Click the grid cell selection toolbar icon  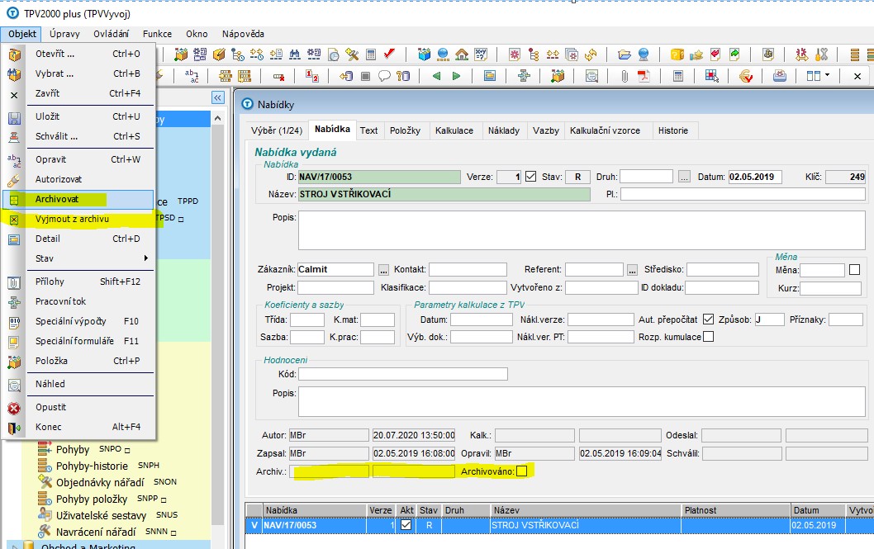click(x=711, y=76)
